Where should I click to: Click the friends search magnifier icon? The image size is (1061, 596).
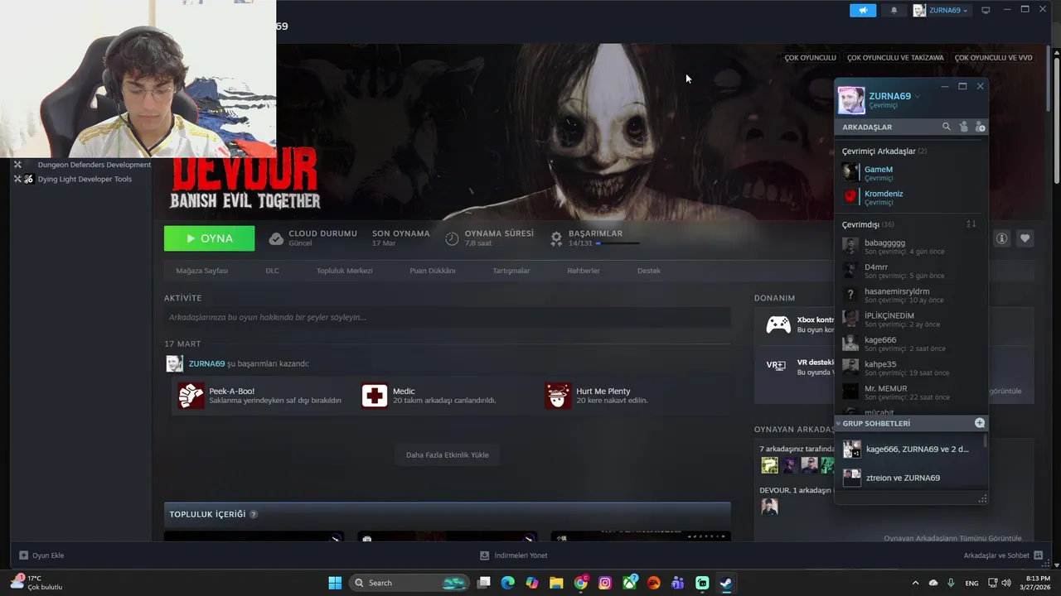point(946,127)
